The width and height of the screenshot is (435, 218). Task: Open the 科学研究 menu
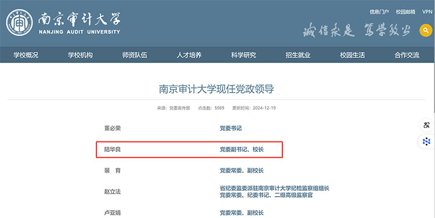pos(244,55)
